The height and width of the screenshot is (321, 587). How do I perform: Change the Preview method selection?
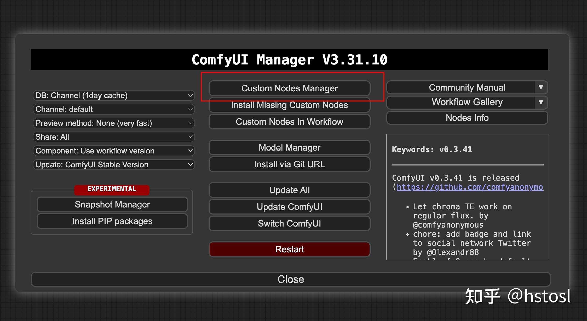[x=114, y=123]
